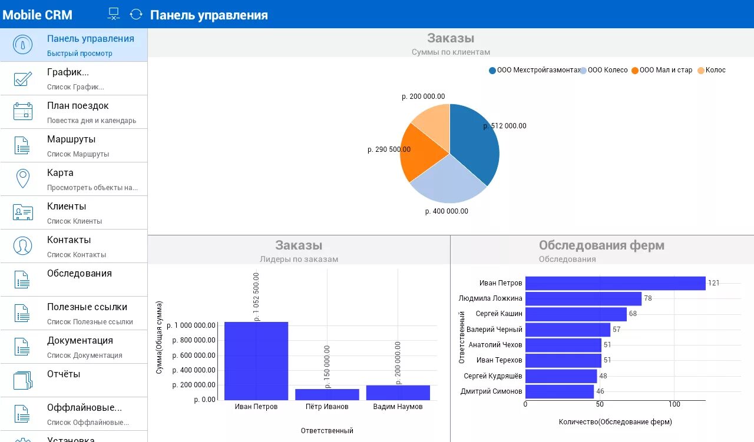Toggle ООО Мал и стар legend swatch
This screenshot has height=442, width=754.
coord(635,71)
